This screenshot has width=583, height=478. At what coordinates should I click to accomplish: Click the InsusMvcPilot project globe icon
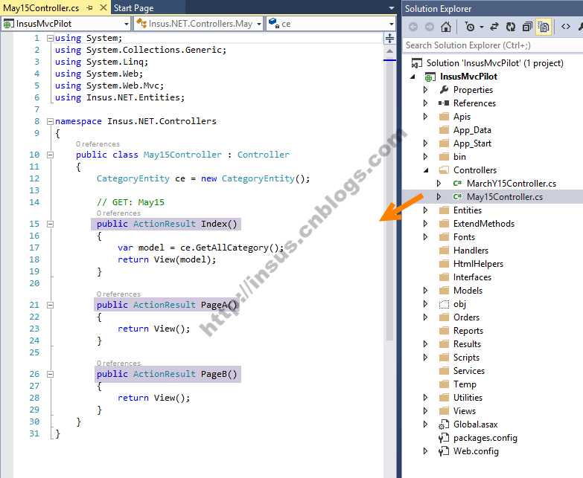430,77
